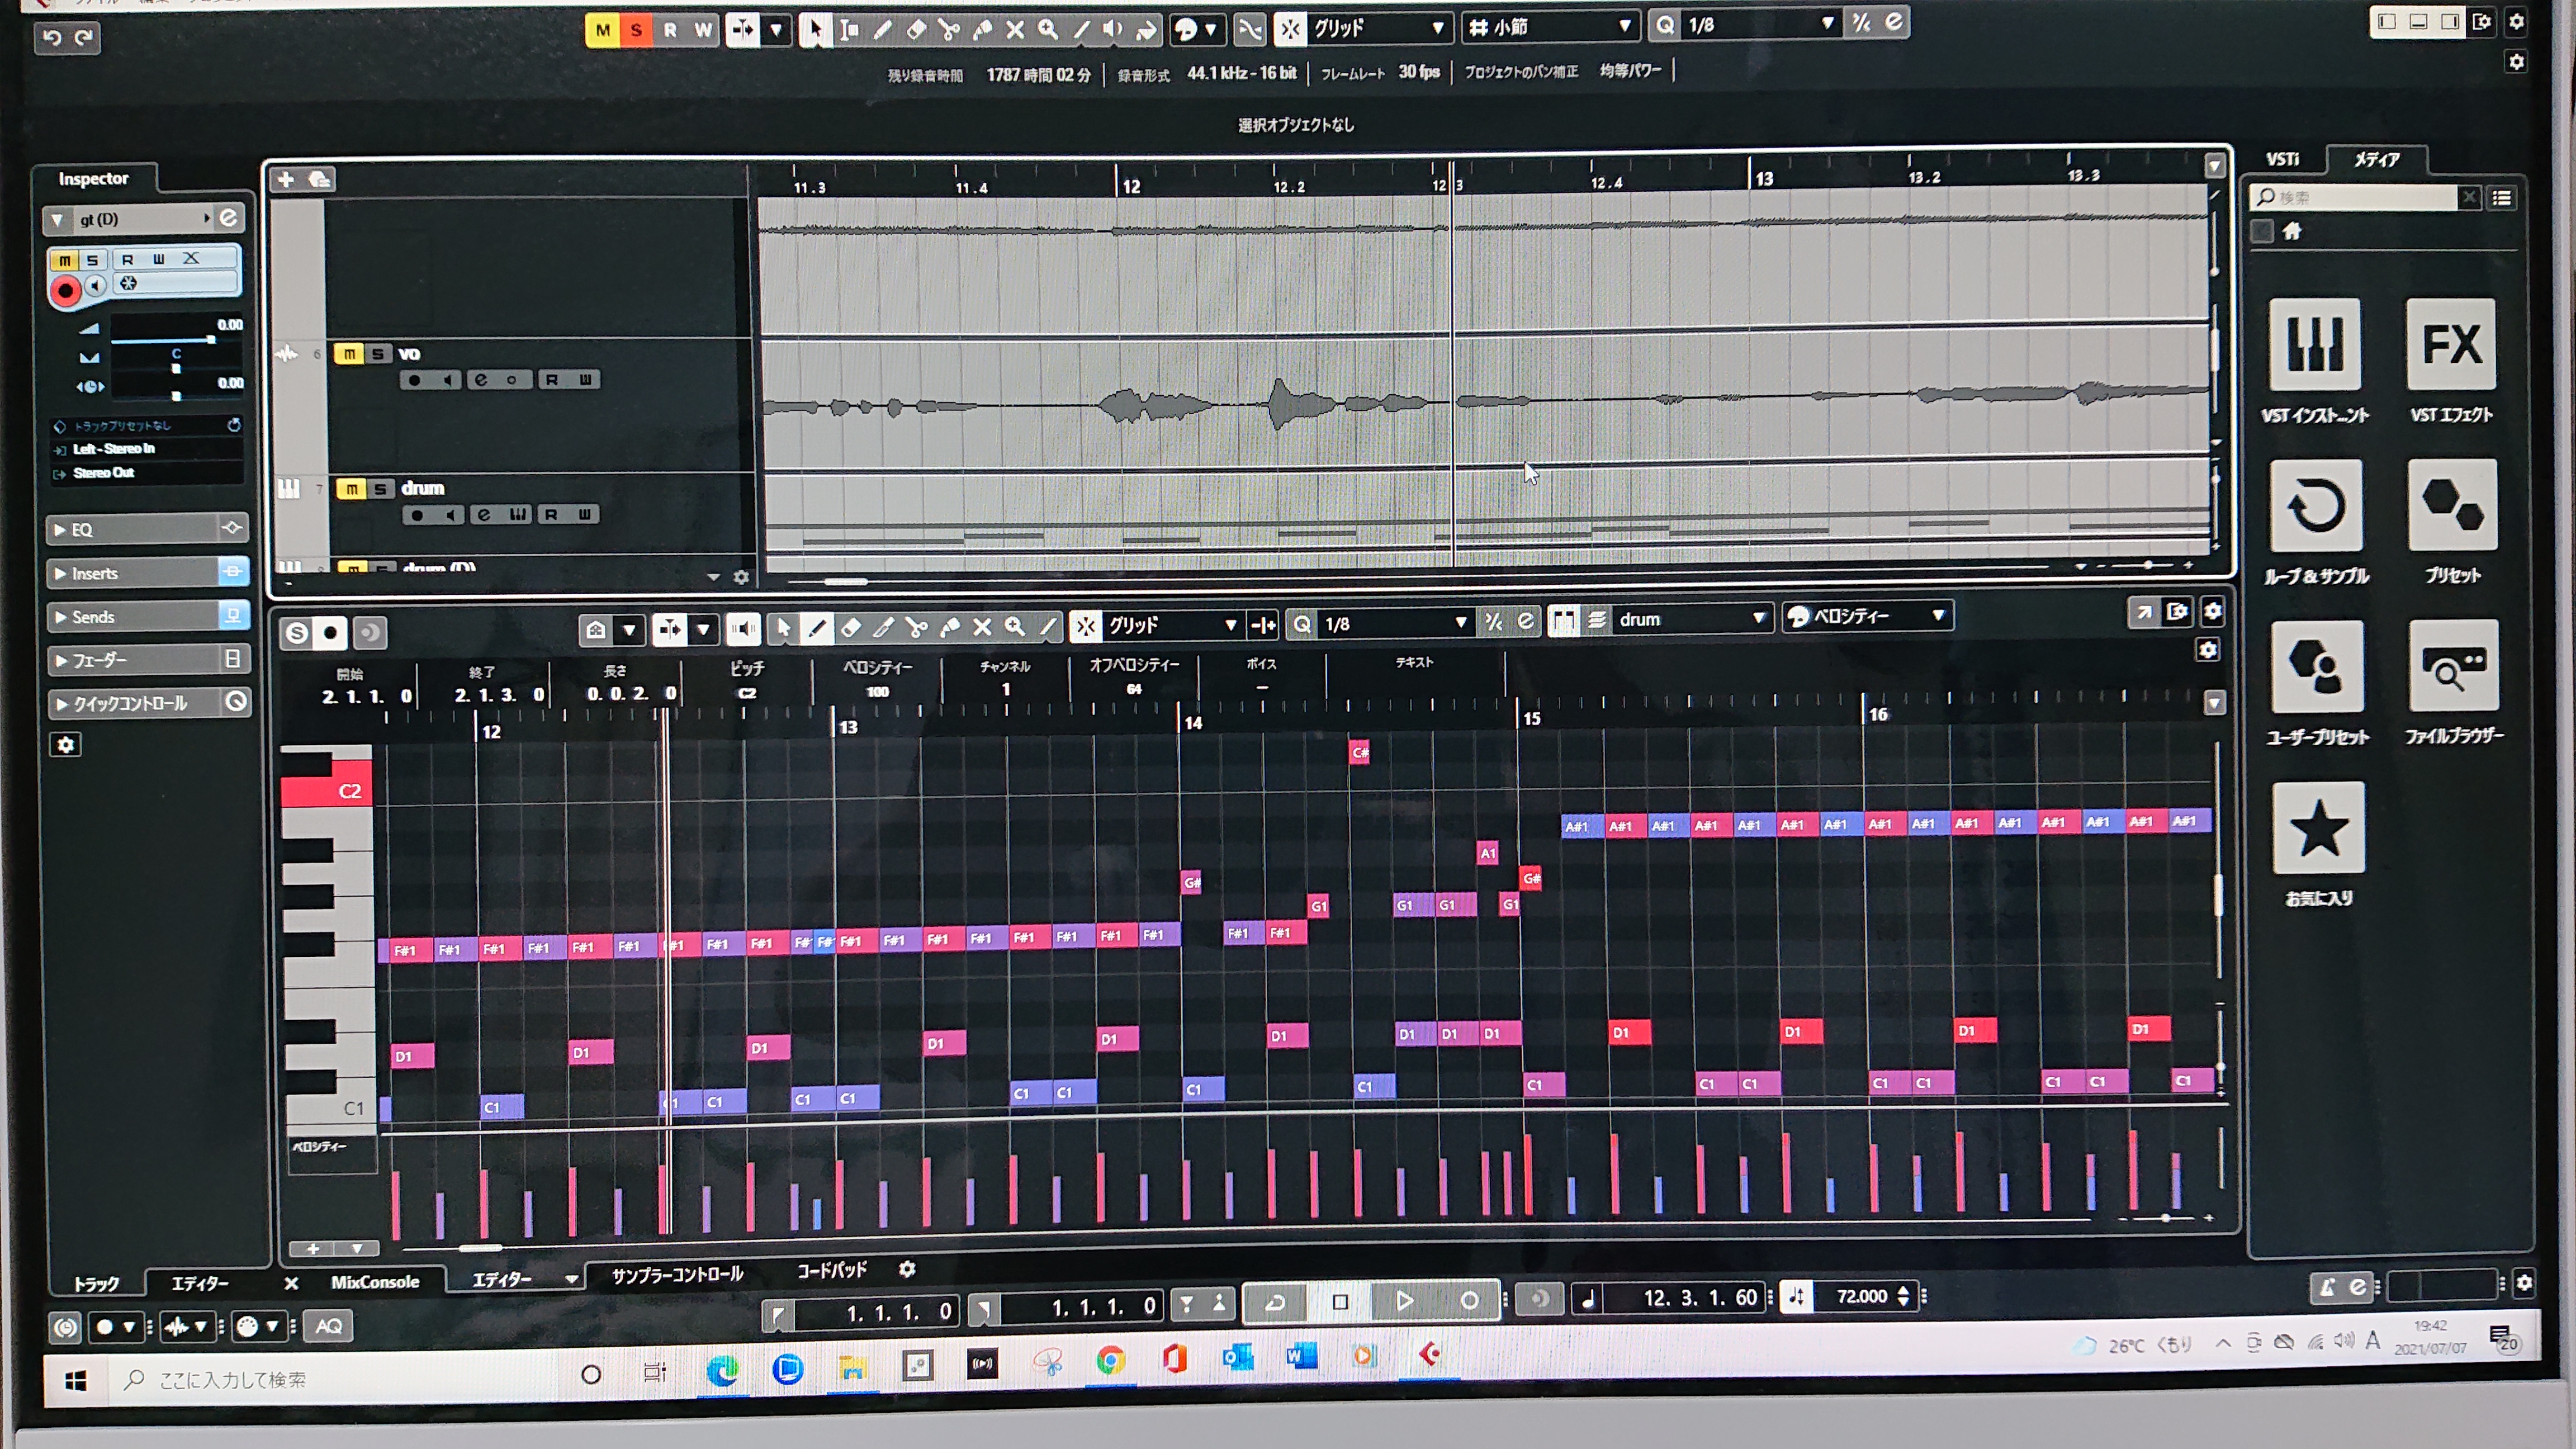
Task: Click the Redo arrow icon
Action: pyautogui.click(x=84, y=38)
